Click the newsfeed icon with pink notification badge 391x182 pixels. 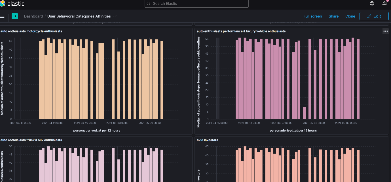(384, 4)
